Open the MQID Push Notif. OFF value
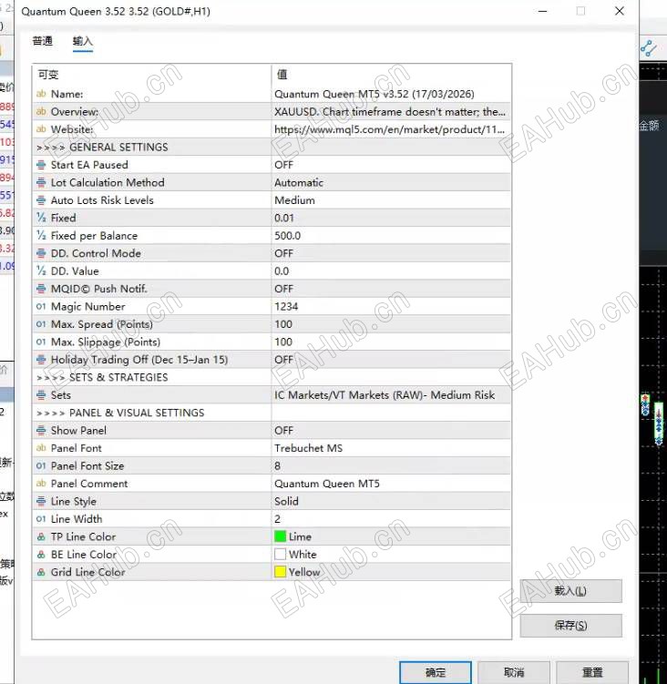 [x=391, y=289]
